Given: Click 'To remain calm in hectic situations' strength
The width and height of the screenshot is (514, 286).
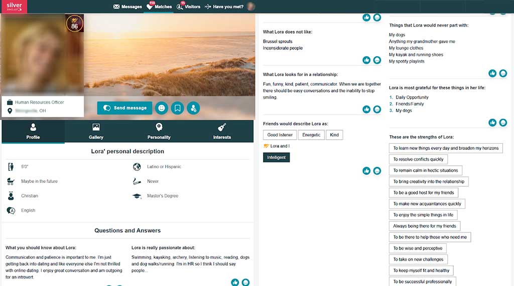Looking at the screenshot, I should tap(426, 170).
